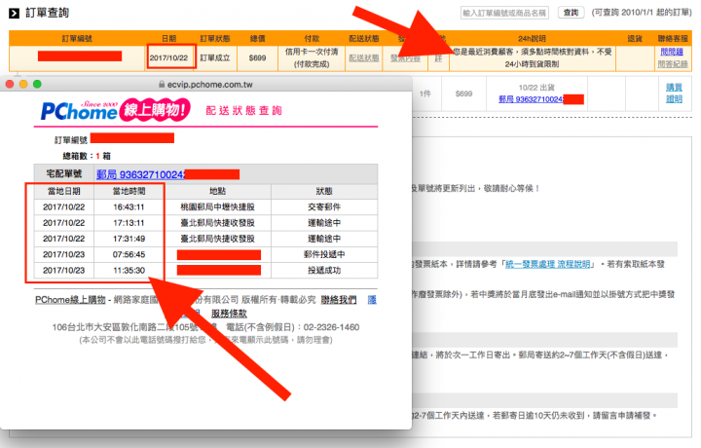
Task: Select the 2017/10/22 order date cell
Action: pos(168,58)
